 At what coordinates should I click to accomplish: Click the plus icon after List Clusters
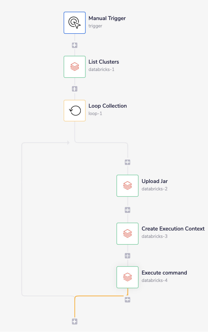(x=75, y=89)
